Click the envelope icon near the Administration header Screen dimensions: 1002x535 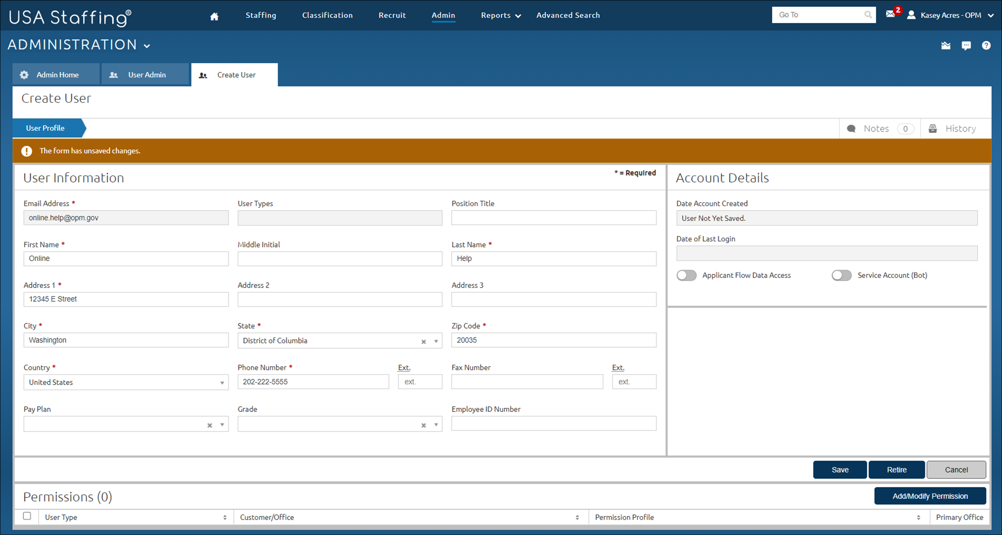pyautogui.click(x=946, y=45)
